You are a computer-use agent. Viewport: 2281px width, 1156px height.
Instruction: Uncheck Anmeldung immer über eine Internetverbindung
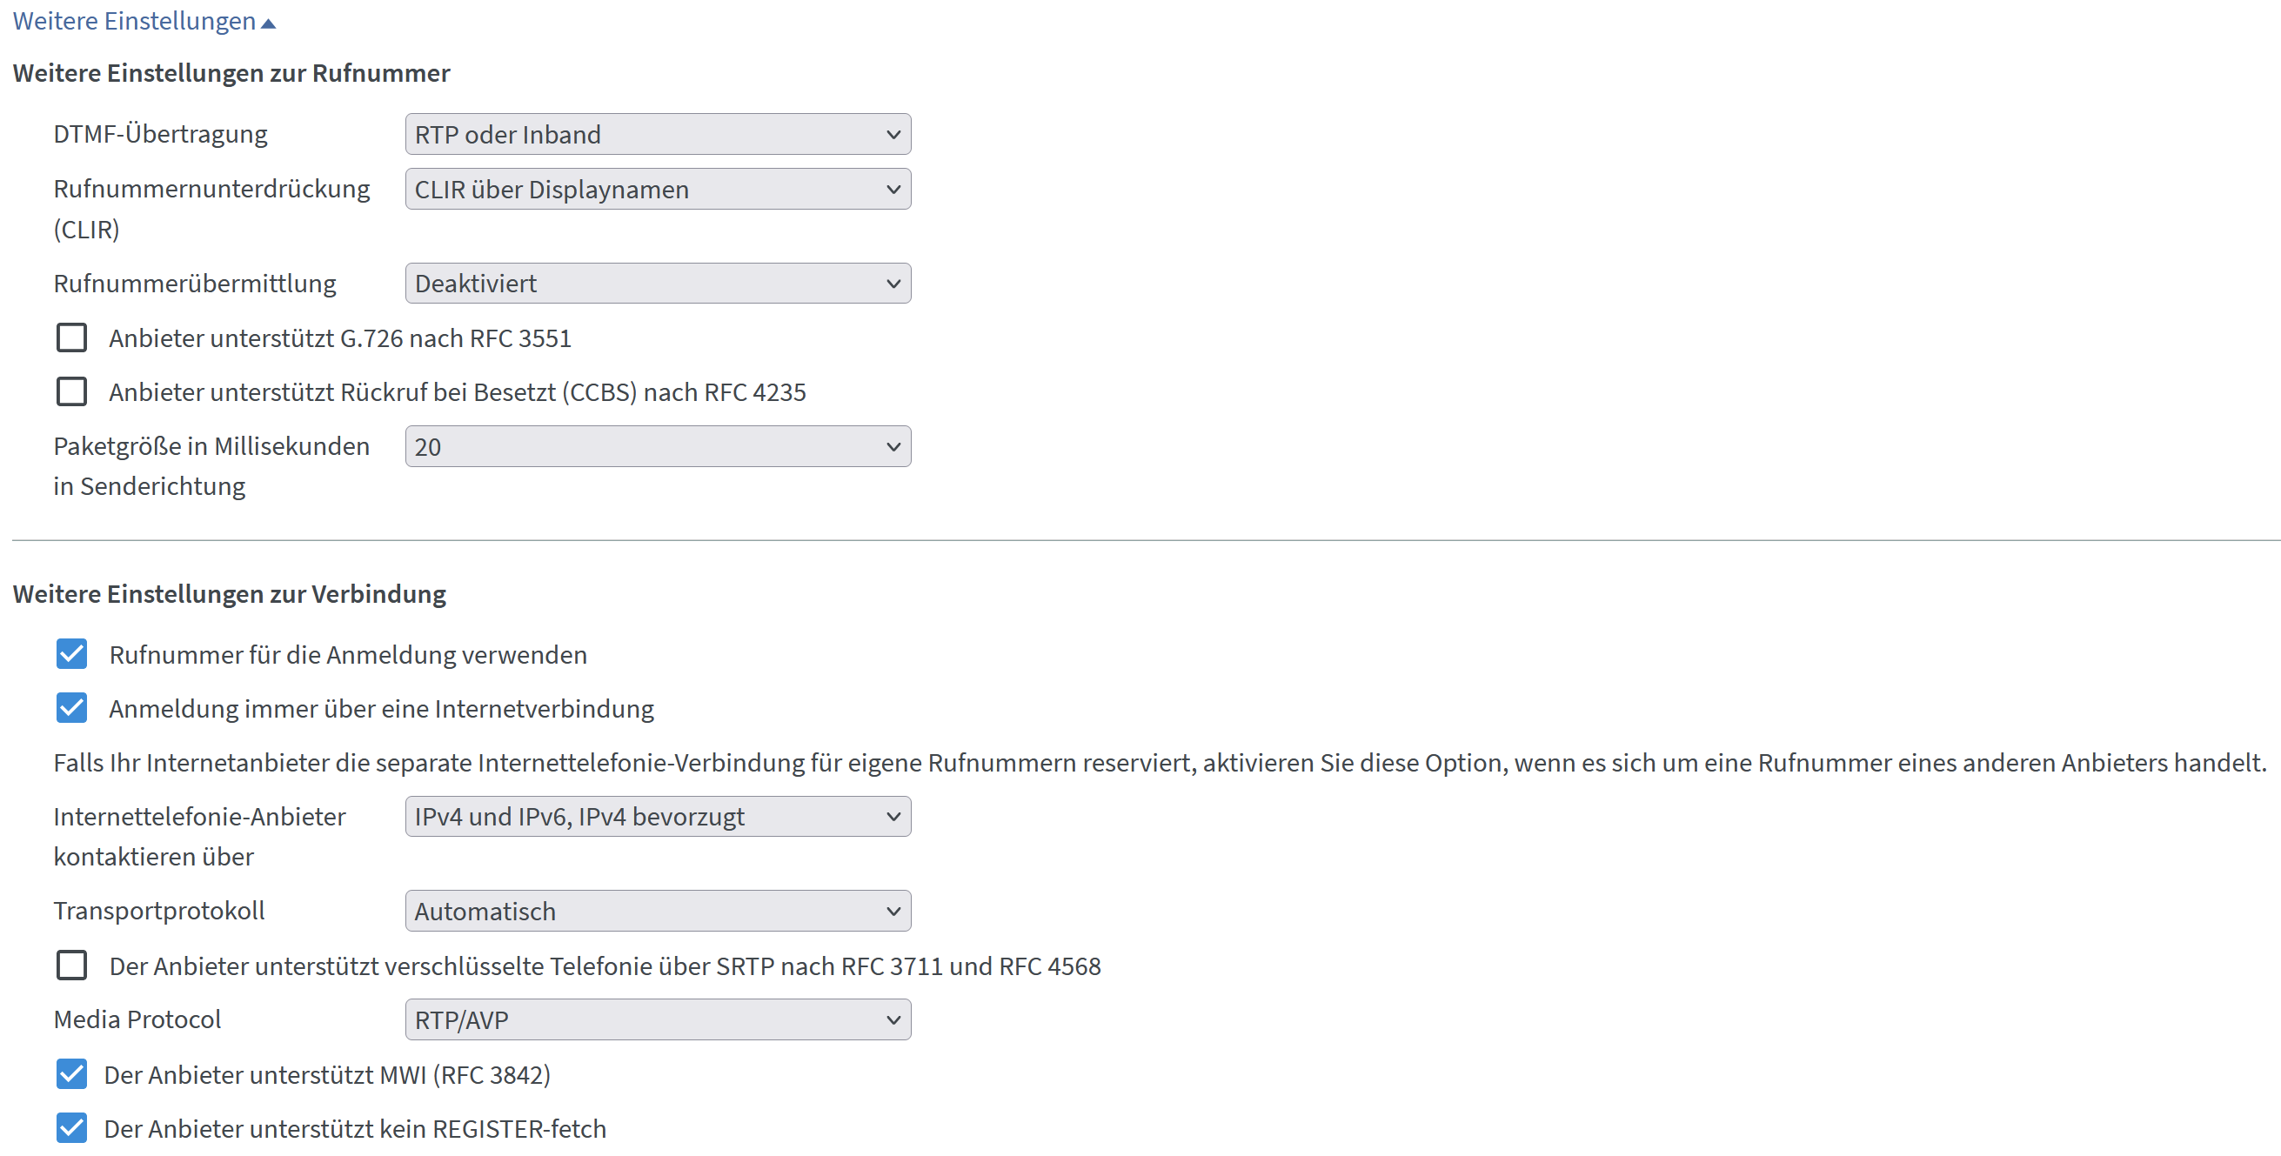coord(71,708)
